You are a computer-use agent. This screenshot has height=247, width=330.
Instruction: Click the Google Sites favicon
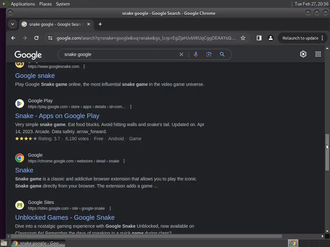[20, 205]
